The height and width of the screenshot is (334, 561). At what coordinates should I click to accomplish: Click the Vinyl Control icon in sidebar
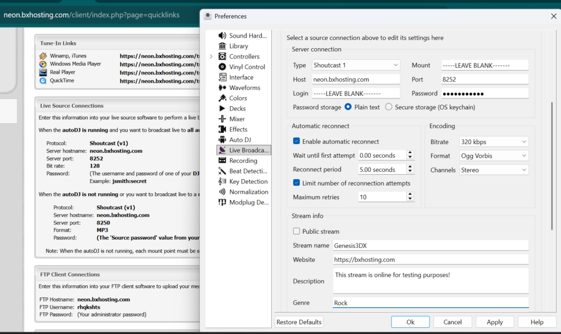click(x=222, y=67)
